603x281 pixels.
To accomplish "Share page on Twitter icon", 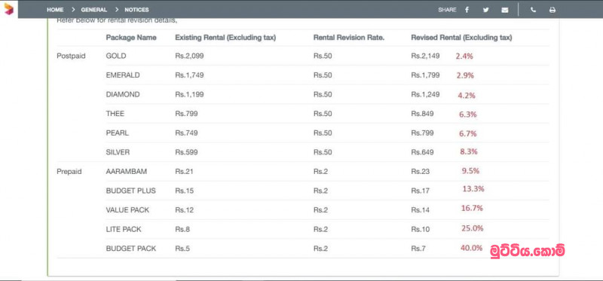I will pyautogui.click(x=485, y=10).
